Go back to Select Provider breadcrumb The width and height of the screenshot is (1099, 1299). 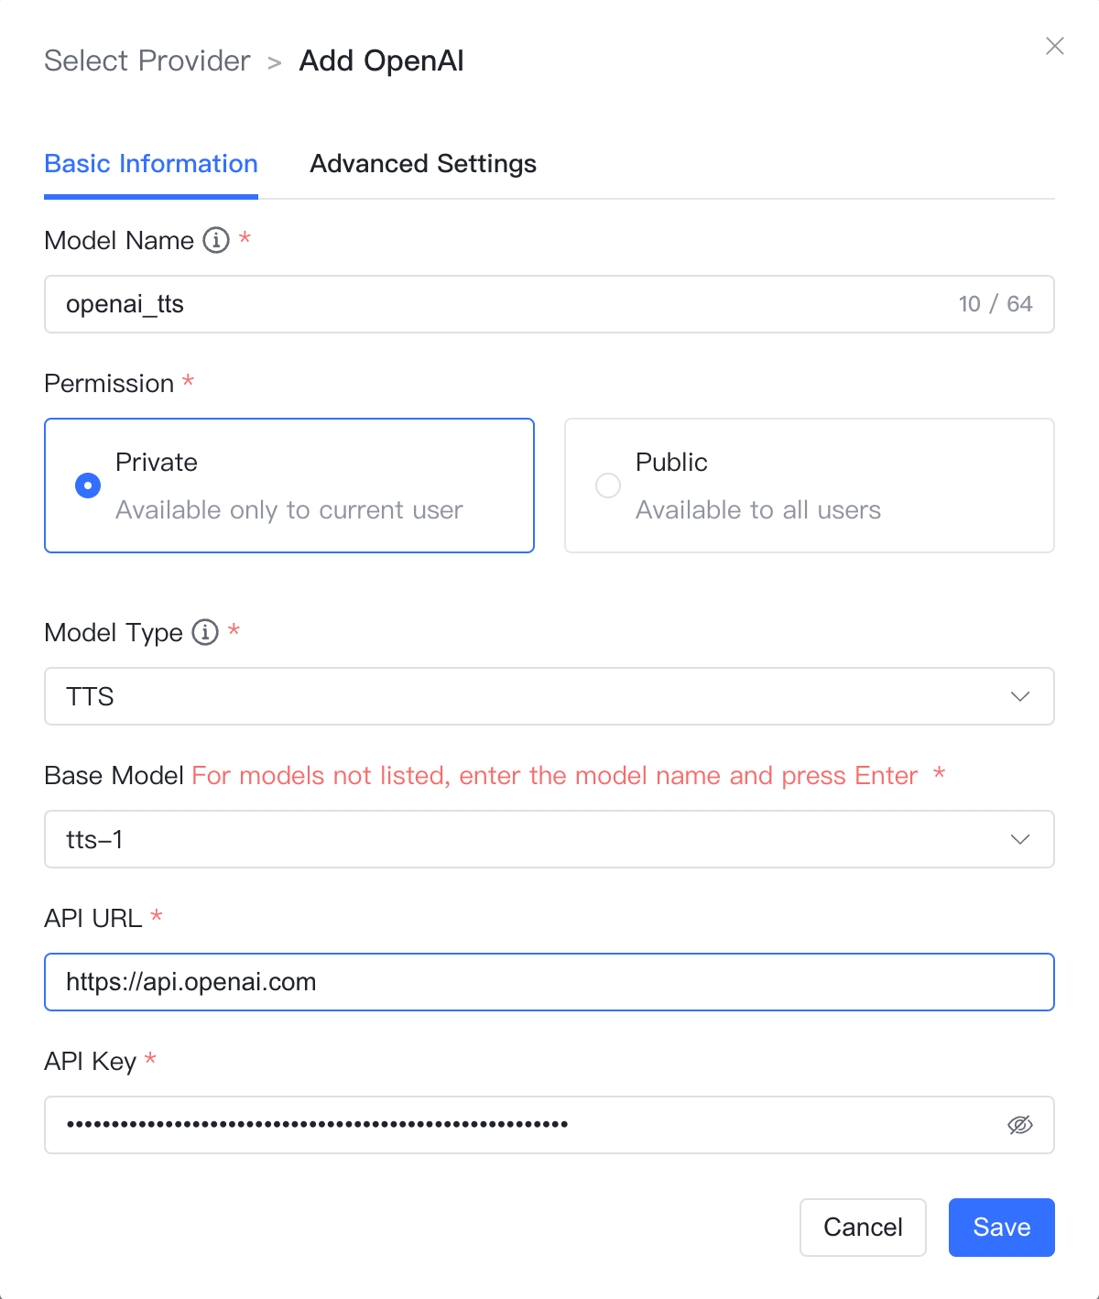(x=147, y=60)
